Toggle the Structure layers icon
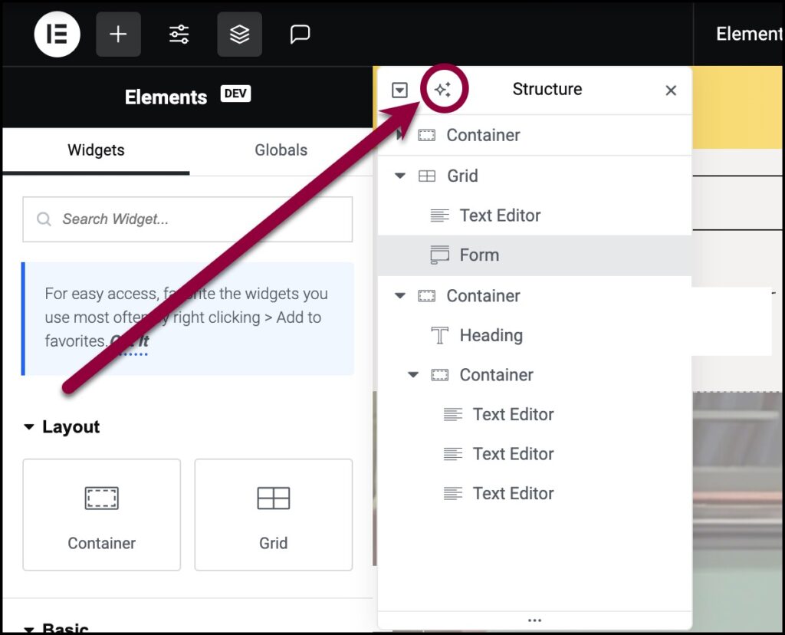The height and width of the screenshot is (635, 785). (x=239, y=35)
